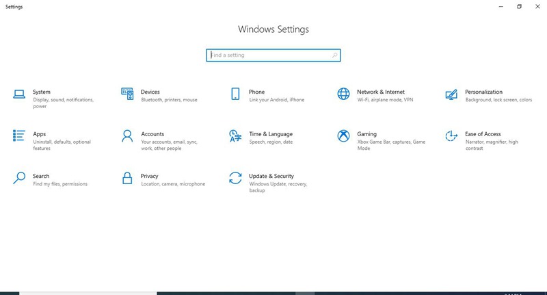Click the Find a setting field
Screen dimensions: 547x295
click(x=273, y=55)
